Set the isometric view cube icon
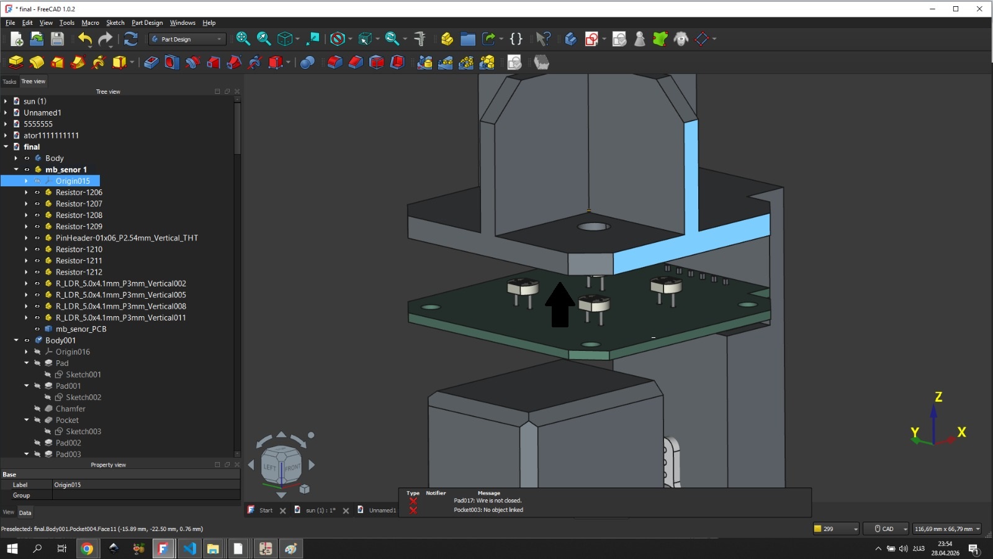Image resolution: width=993 pixels, height=559 pixels. (285, 39)
